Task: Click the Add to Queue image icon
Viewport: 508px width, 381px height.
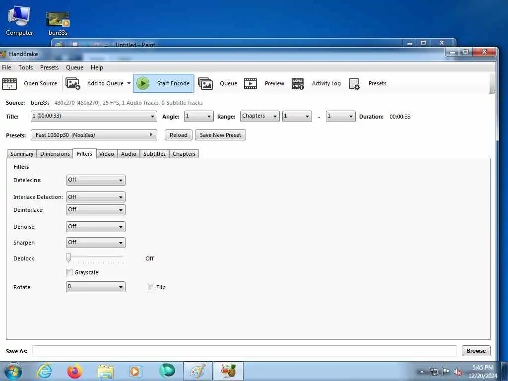Action: (x=72, y=83)
